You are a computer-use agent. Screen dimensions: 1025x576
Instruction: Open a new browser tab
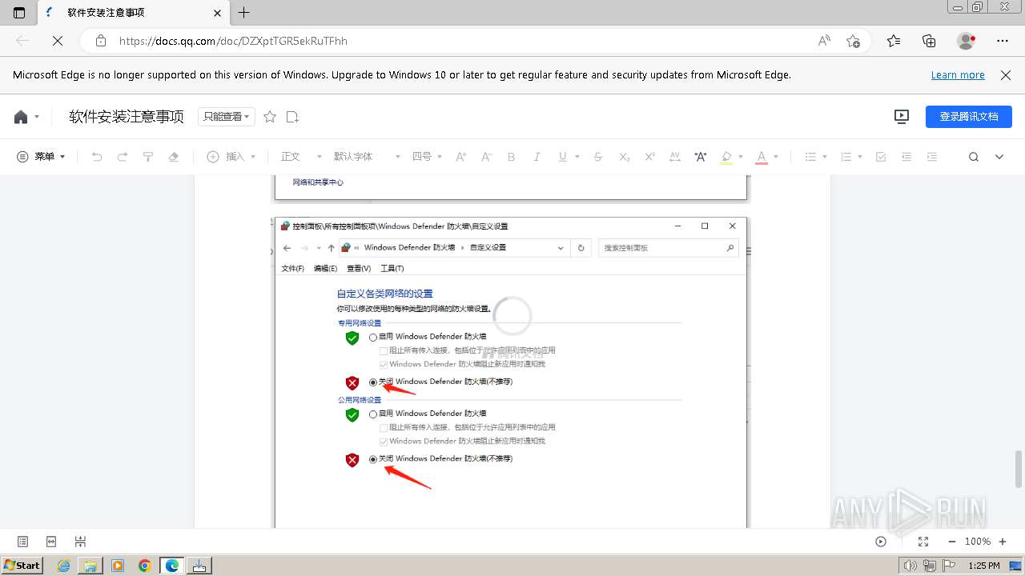click(244, 13)
